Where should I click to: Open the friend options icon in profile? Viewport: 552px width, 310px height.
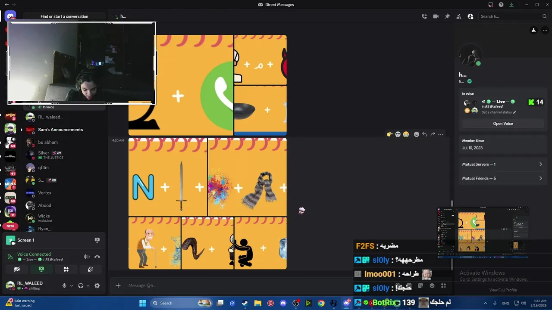pyautogui.click(x=533, y=30)
